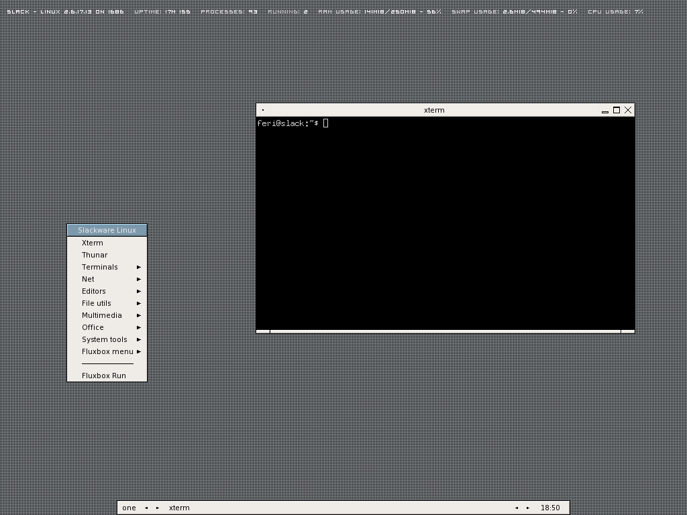
Task: Click the xterm stick dot button
Action: tap(263, 110)
